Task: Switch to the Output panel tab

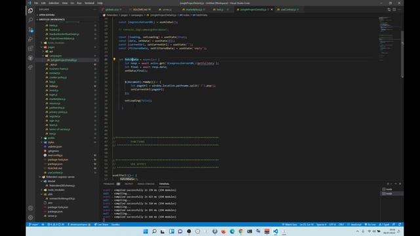Action: point(129,184)
